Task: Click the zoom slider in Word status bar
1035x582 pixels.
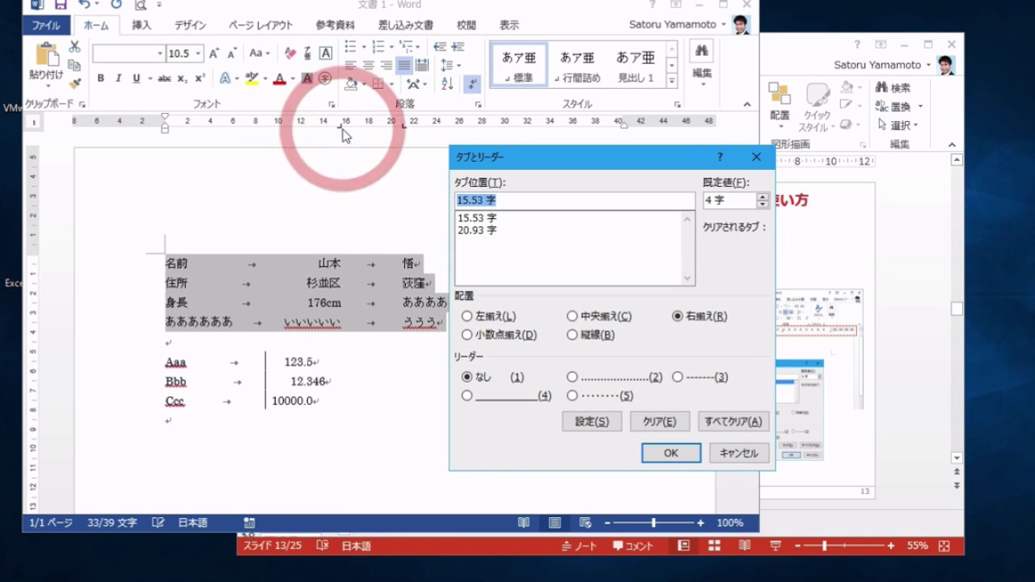Action: (653, 523)
